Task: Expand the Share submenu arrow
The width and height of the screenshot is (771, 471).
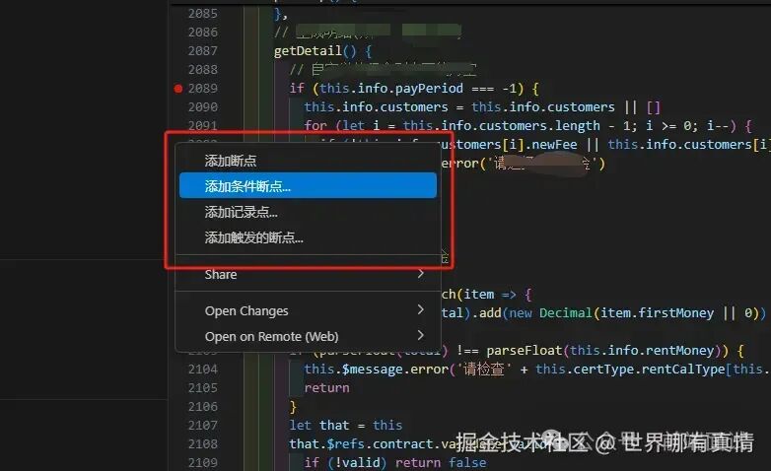Action: [420, 273]
